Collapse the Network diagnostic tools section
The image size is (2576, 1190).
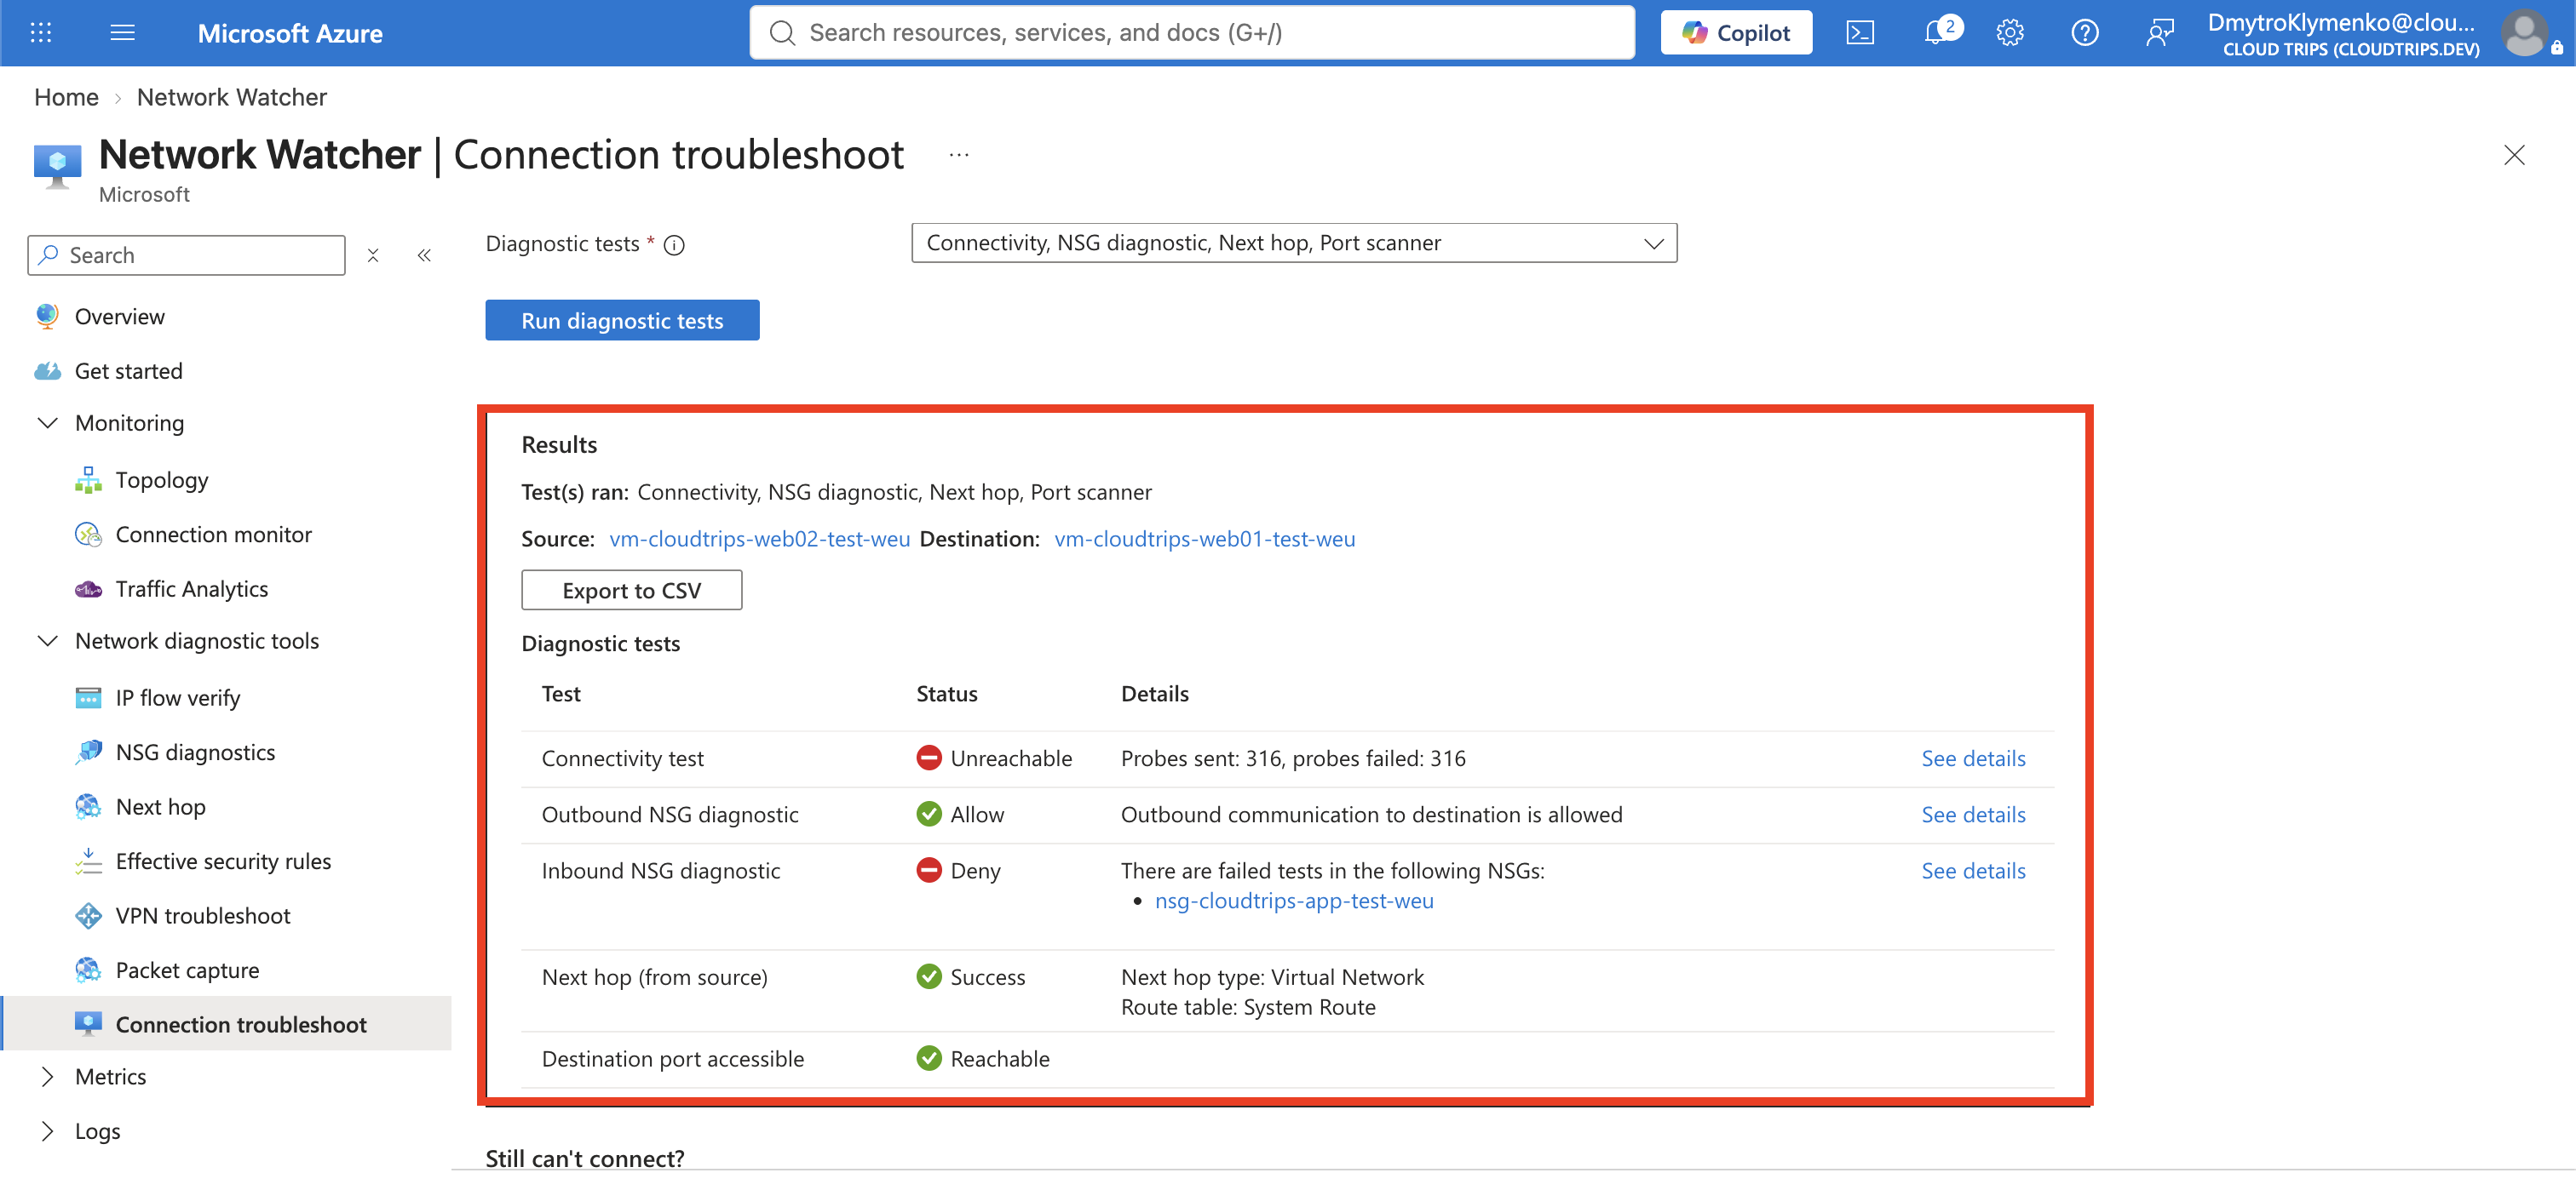tap(47, 640)
